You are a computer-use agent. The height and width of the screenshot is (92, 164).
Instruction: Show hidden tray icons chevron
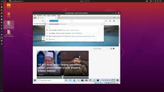coord(101,80)
